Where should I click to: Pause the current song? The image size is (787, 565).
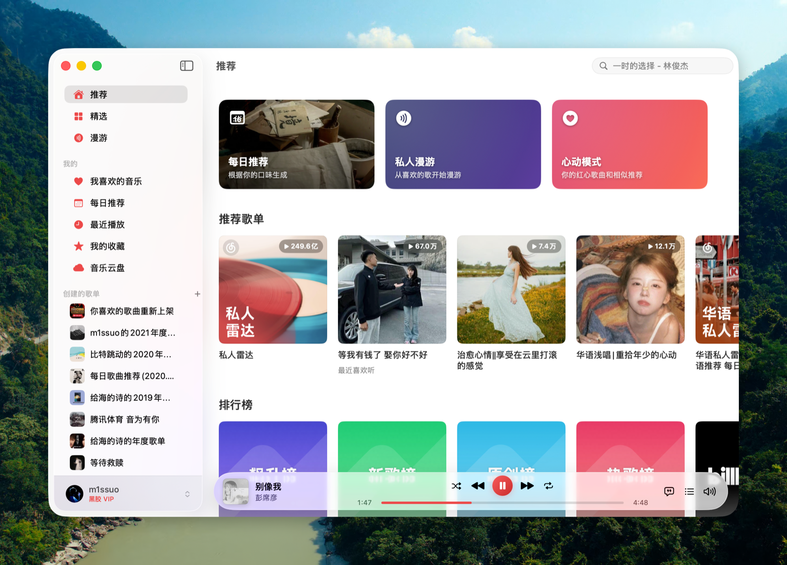pyautogui.click(x=502, y=486)
